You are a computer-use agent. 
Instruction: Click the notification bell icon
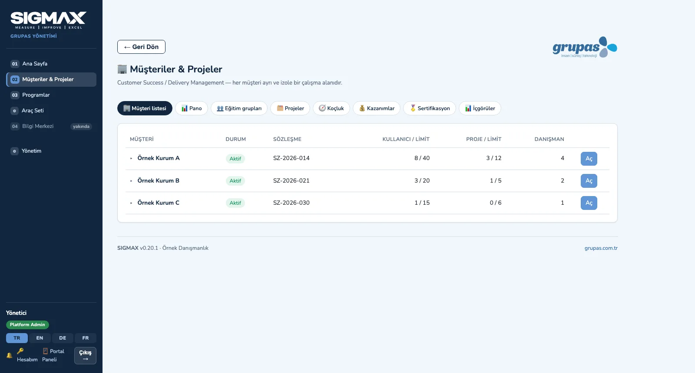(9, 355)
